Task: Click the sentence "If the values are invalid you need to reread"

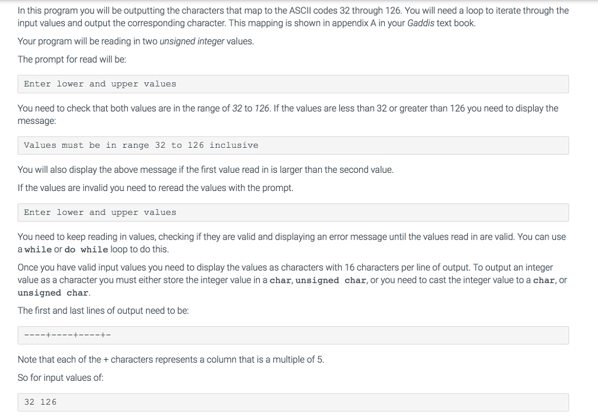Action: point(155,188)
